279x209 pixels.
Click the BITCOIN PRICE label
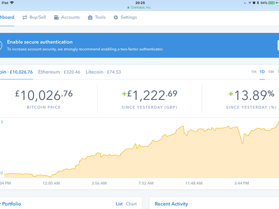pos(44,107)
